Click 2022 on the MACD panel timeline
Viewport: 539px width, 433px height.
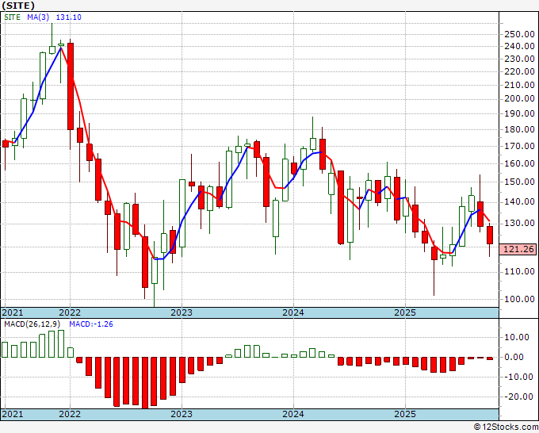click(70, 414)
